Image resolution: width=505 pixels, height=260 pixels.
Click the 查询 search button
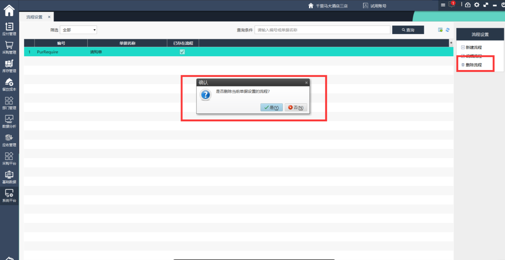(x=408, y=30)
